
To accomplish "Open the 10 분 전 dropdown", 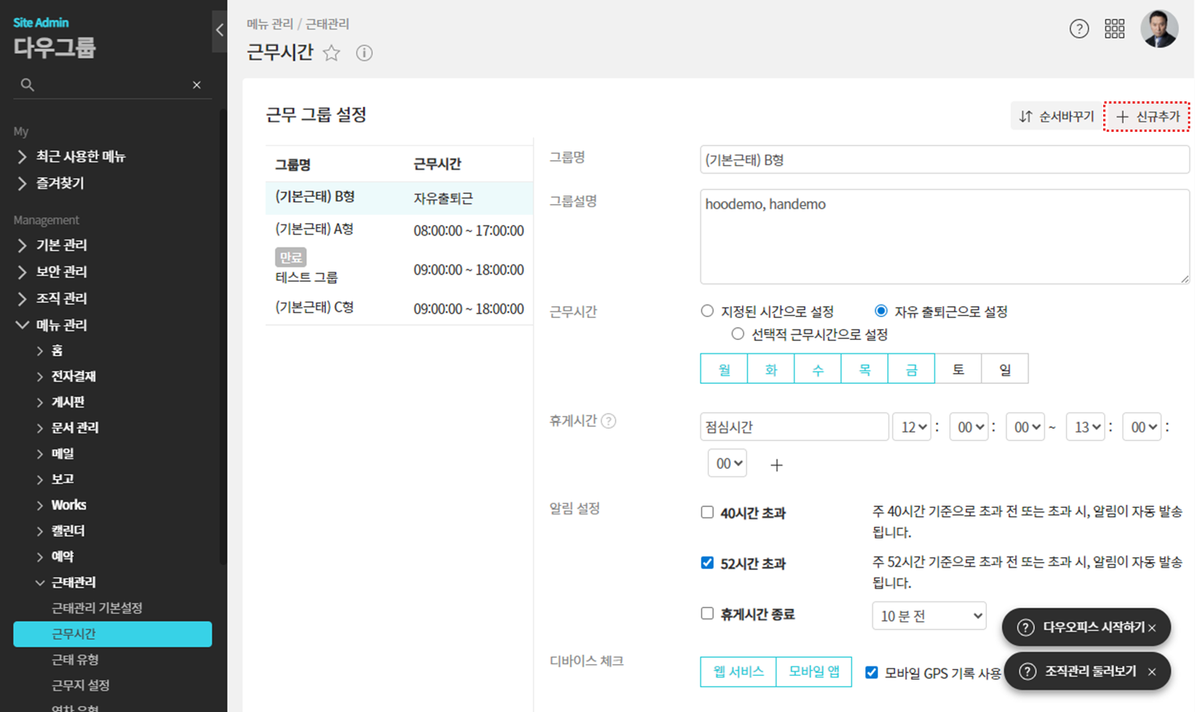I will (929, 616).
